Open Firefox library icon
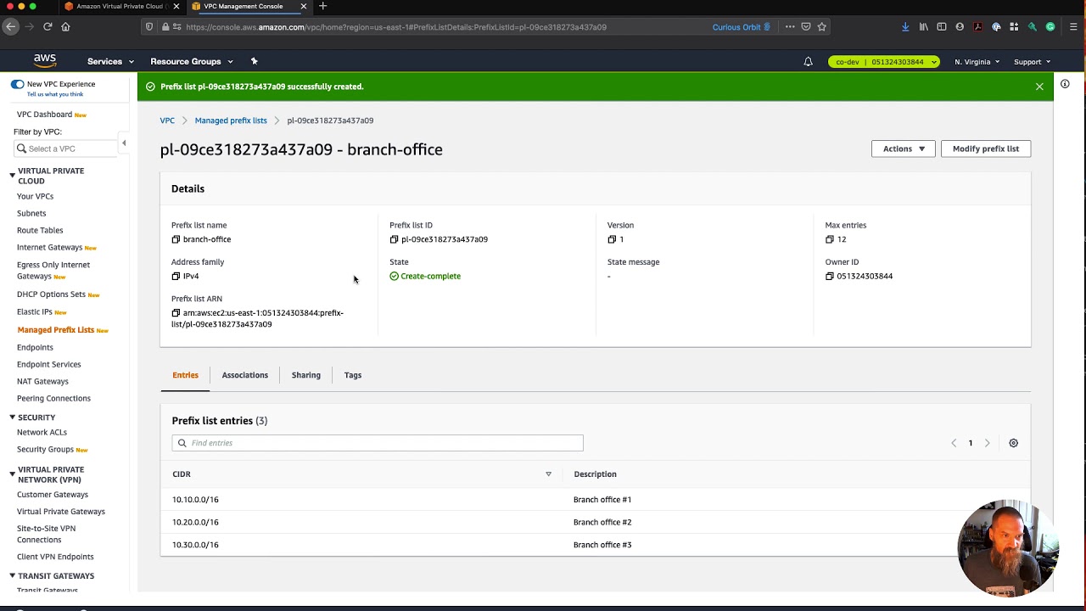Screen dimensions: 1086x611 click(923, 27)
